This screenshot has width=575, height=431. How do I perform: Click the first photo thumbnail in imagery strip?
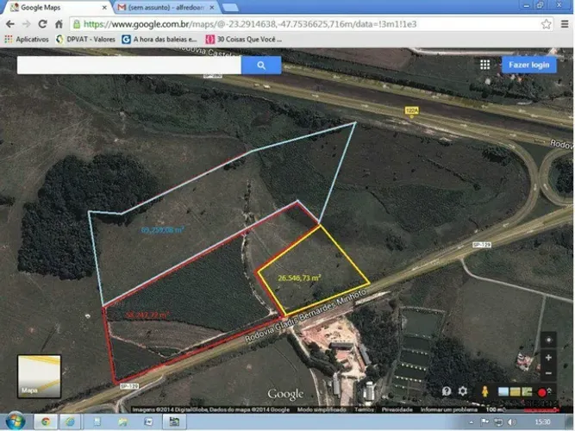click(x=503, y=392)
